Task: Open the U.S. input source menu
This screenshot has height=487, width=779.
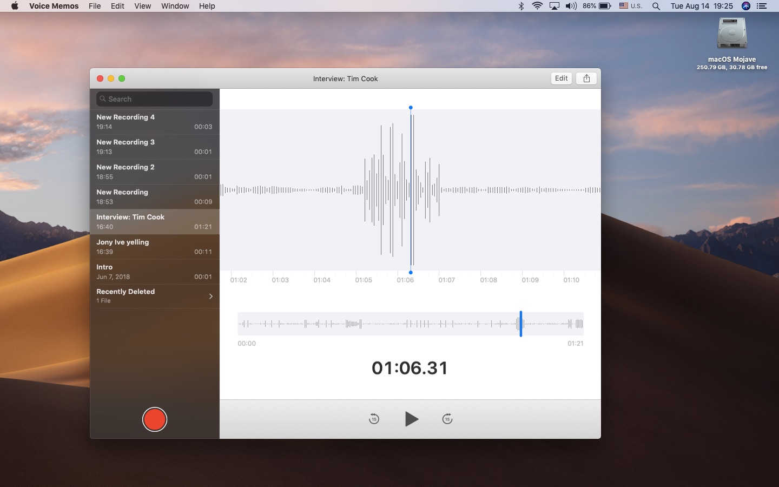Action: [x=631, y=6]
